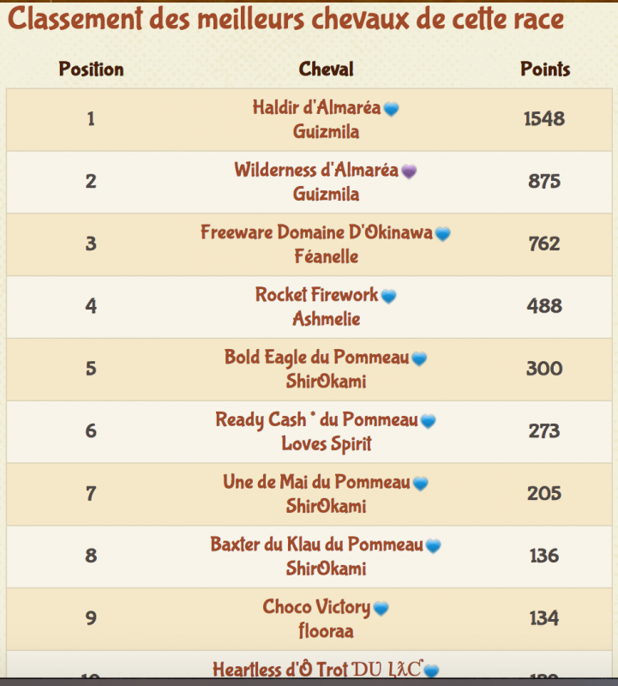The image size is (618, 686).
Task: Open the Choco Victory horse page
Action: click(x=316, y=608)
